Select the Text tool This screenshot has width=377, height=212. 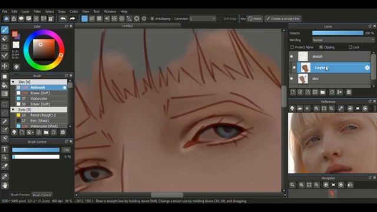pos(5,149)
